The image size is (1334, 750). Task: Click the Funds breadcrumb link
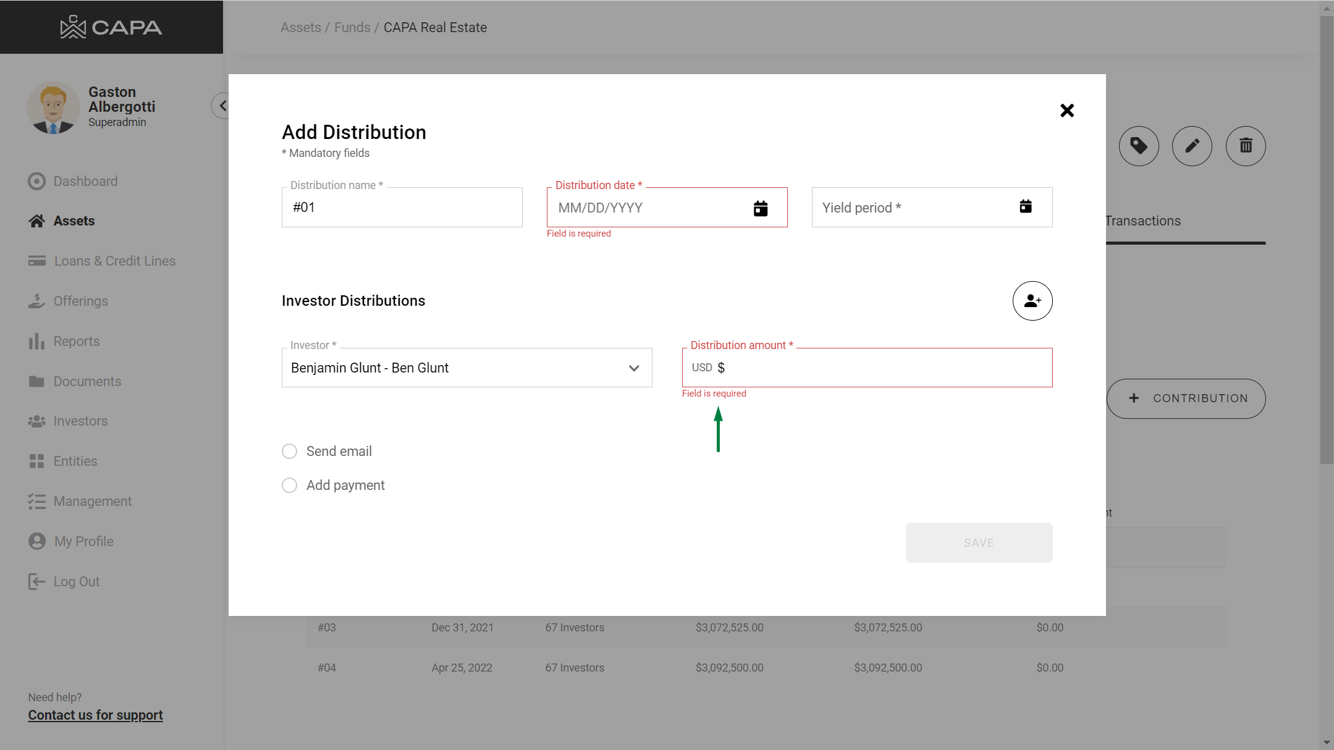click(352, 28)
